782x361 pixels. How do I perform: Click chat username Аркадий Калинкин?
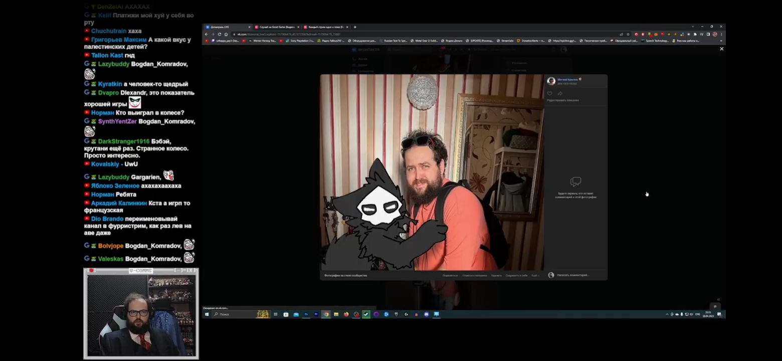coord(119,203)
